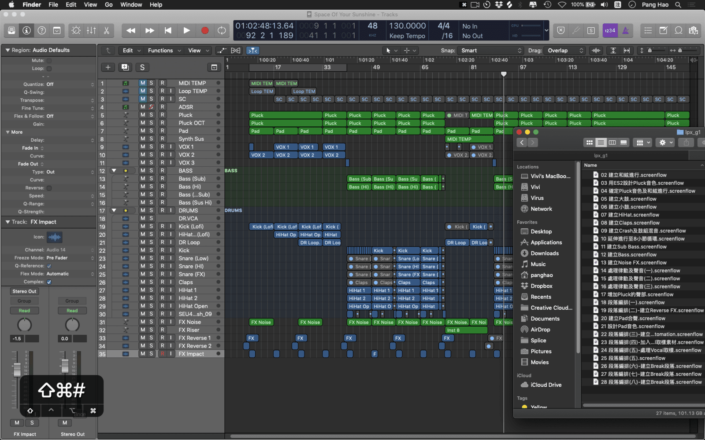Toggle Cycle mode button
This screenshot has height=440, width=705.
coord(222,30)
